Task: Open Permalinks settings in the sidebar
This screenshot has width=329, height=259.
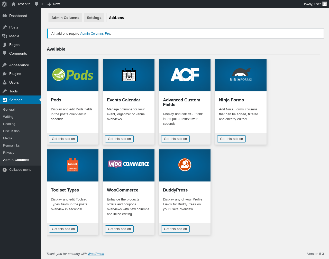Action: [x=11, y=146]
